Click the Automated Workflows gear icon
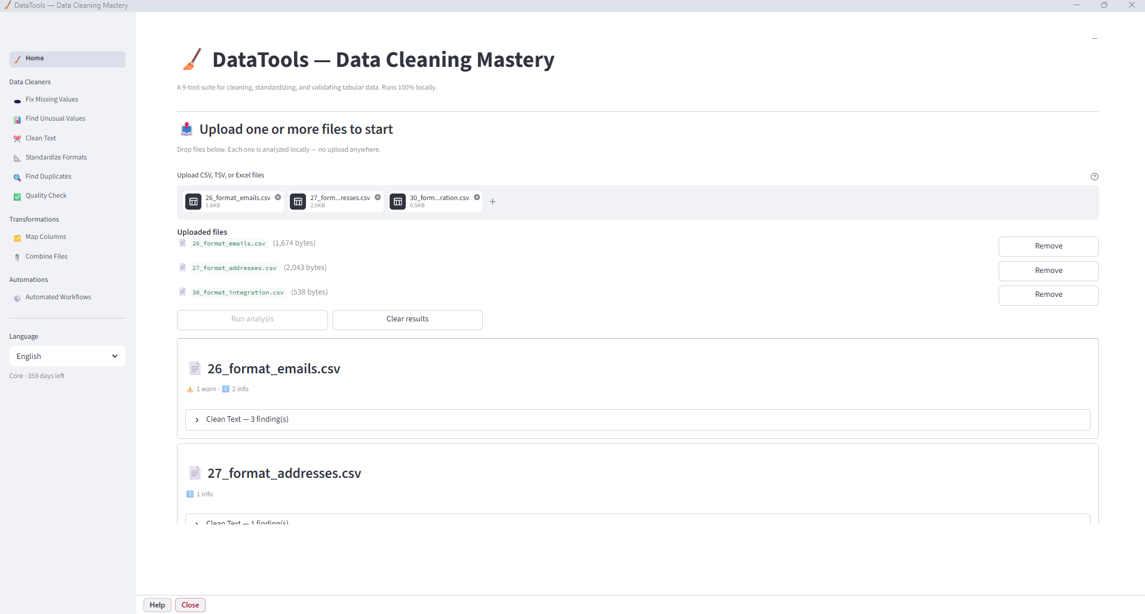 point(17,297)
